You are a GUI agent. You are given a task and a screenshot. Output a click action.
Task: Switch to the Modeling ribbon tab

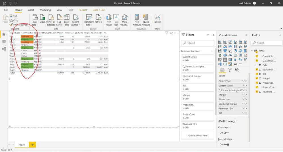coord(45,10)
